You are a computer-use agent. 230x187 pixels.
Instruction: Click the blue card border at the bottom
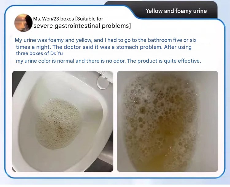(114, 178)
